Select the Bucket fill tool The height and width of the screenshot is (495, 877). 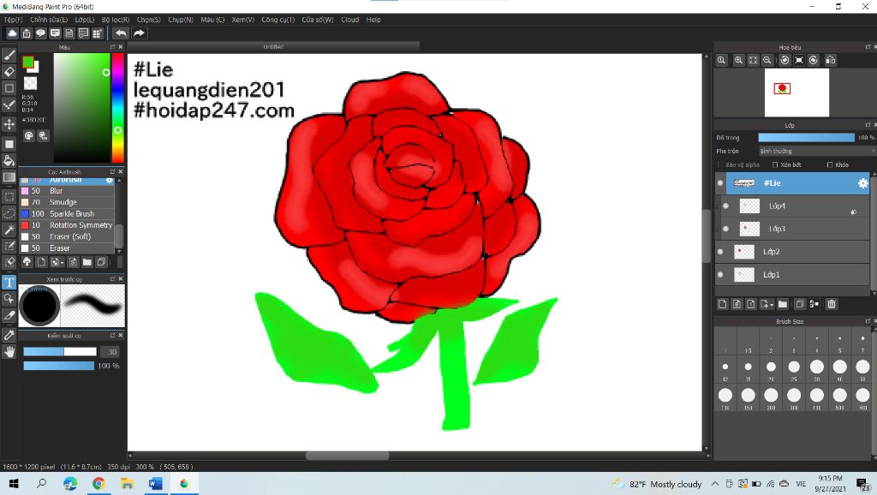pos(9,161)
